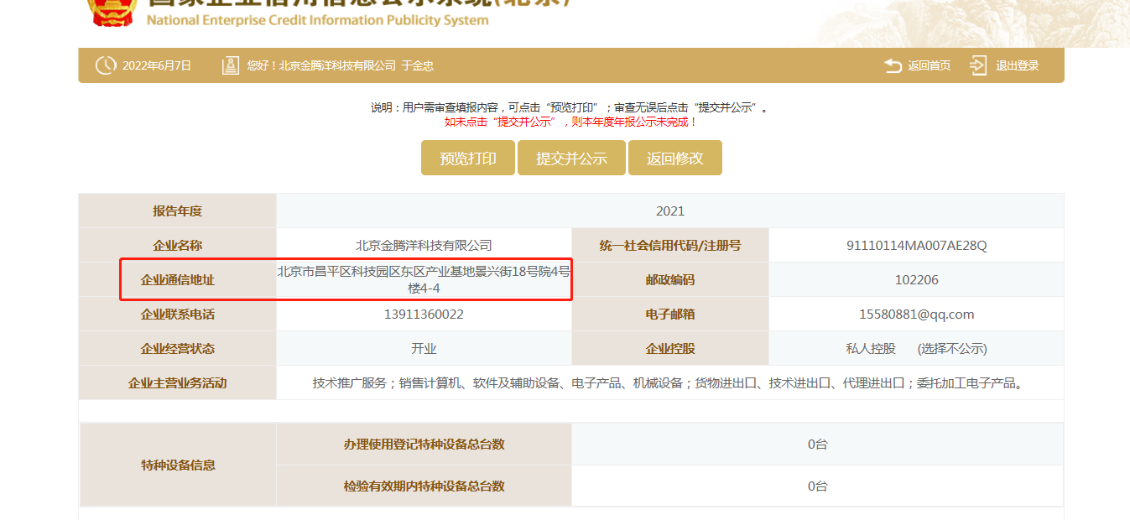Image resolution: width=1130 pixels, height=520 pixels.
Task: Click the 企业控股 label cell
Action: click(x=670, y=349)
